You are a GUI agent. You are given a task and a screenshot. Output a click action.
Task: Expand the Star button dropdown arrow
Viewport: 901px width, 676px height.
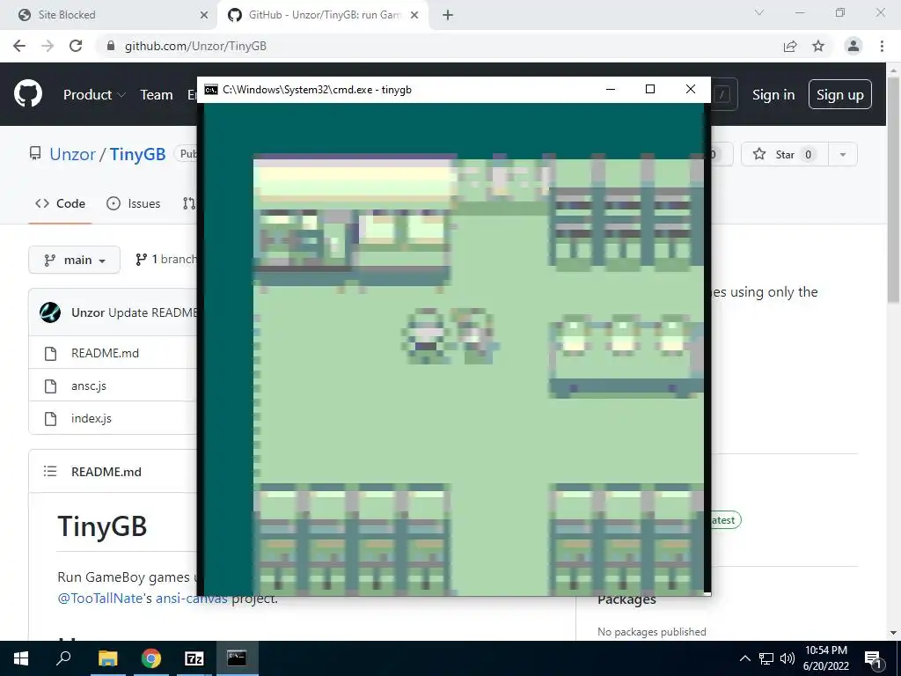pos(842,154)
